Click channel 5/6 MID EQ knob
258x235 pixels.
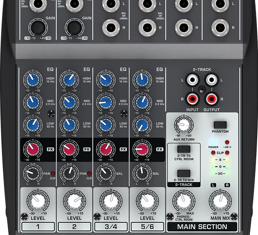pyautogui.click(x=142, y=102)
